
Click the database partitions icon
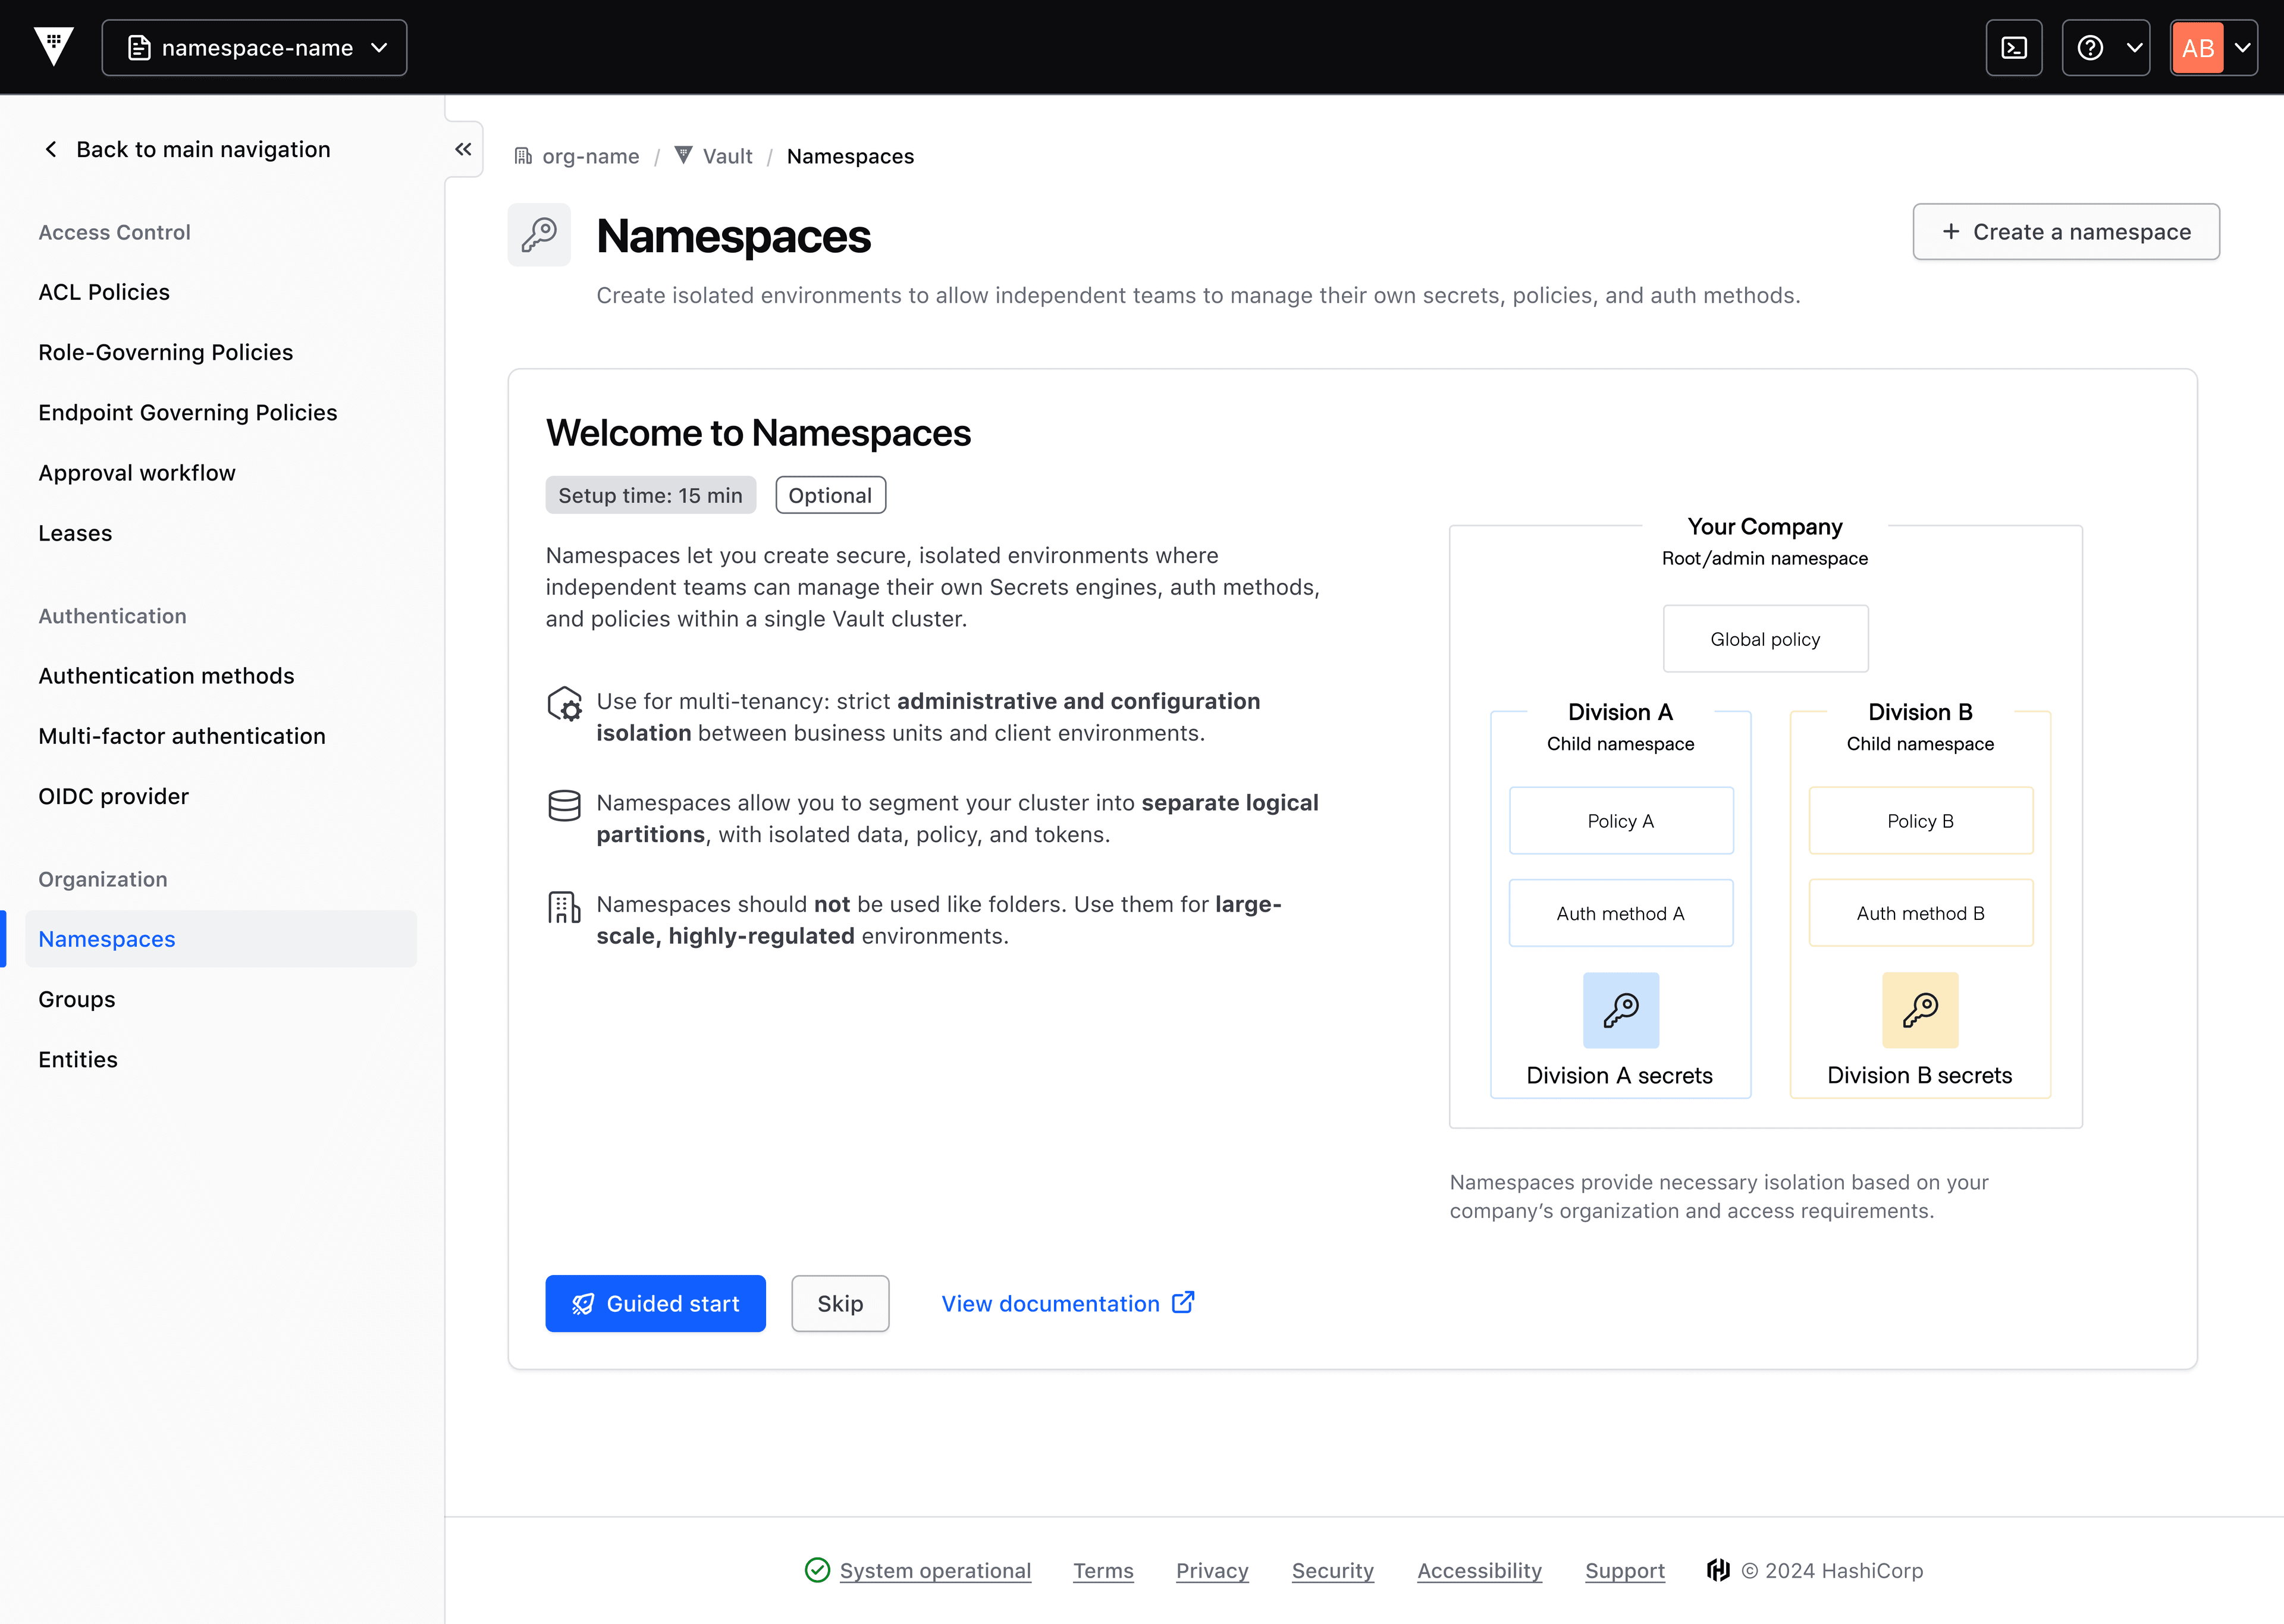pyautogui.click(x=564, y=805)
